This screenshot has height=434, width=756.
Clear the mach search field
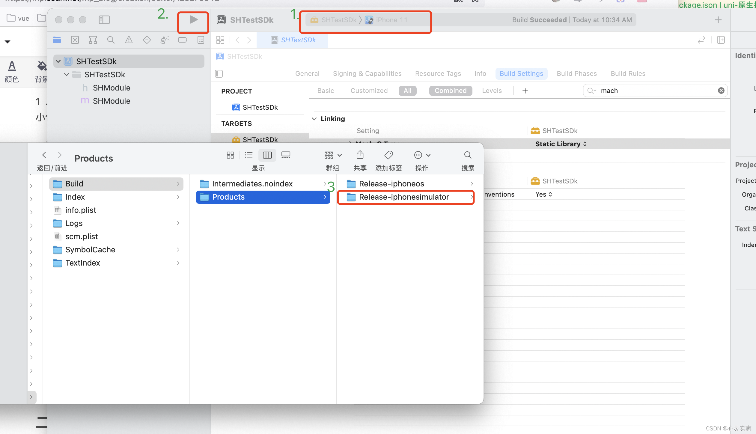[x=721, y=91]
